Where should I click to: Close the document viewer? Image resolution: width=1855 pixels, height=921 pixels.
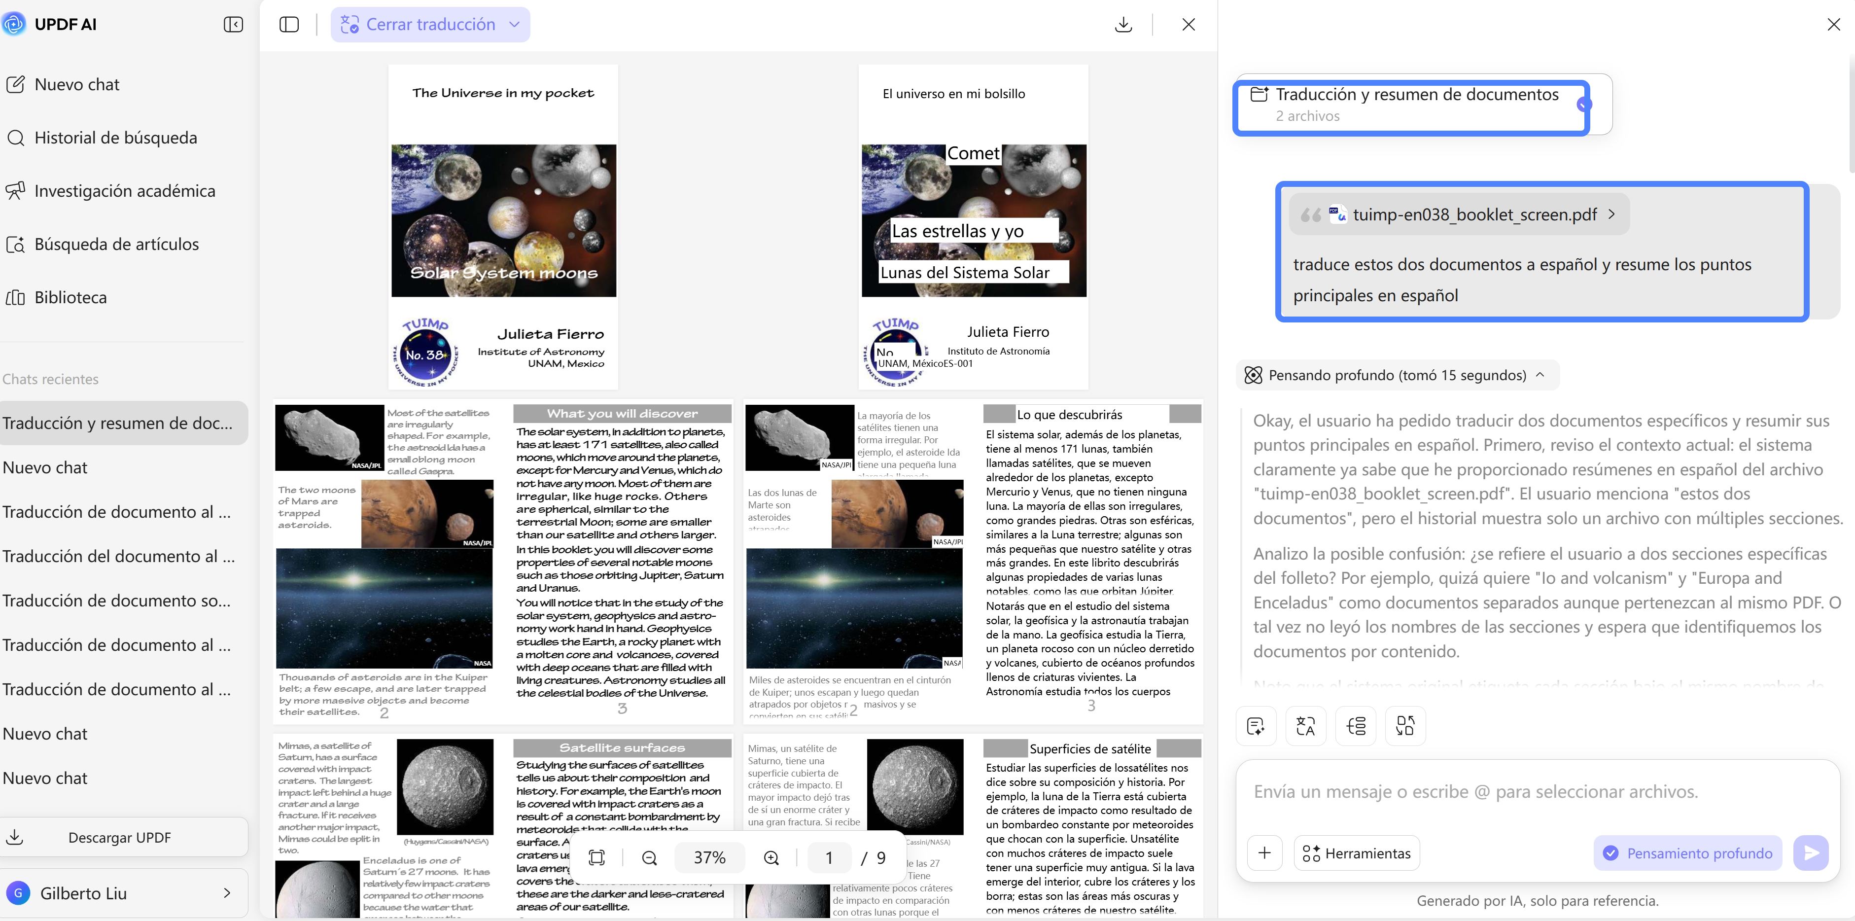coord(1188,25)
